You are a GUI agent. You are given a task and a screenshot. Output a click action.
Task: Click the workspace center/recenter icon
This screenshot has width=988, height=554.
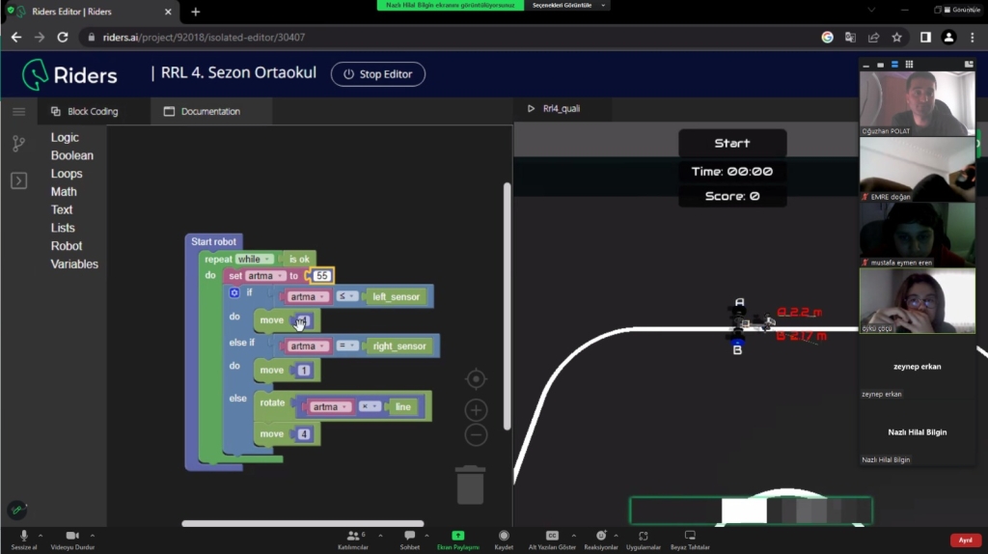coord(476,378)
